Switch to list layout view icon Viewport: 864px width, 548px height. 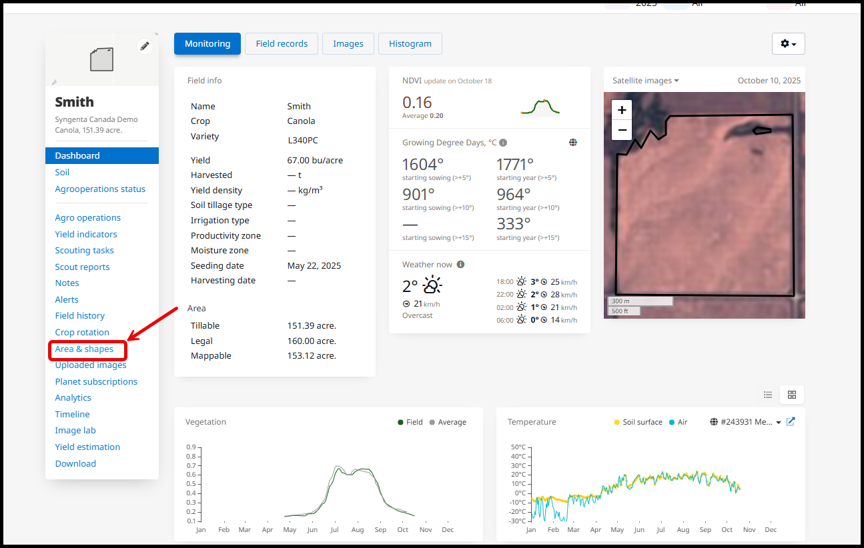pyautogui.click(x=768, y=395)
